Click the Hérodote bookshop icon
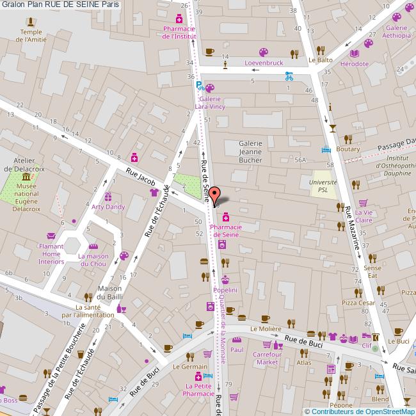This screenshot has width=416, height=416. 355,54
